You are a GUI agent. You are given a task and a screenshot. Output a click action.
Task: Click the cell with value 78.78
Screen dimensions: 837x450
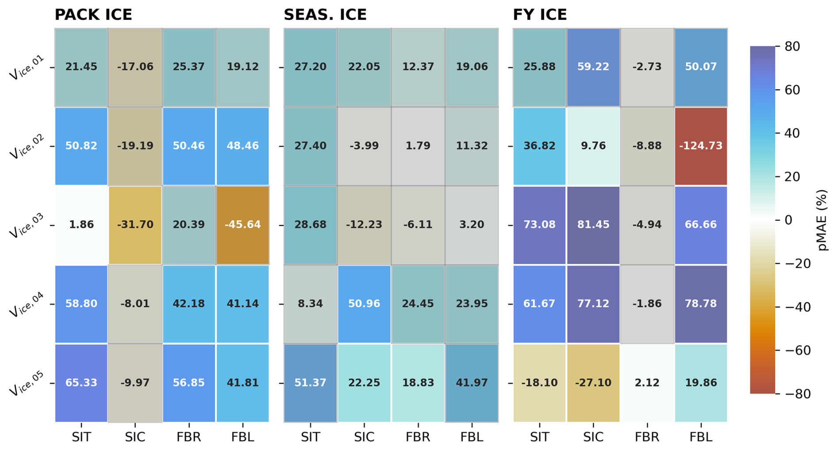[x=701, y=304]
